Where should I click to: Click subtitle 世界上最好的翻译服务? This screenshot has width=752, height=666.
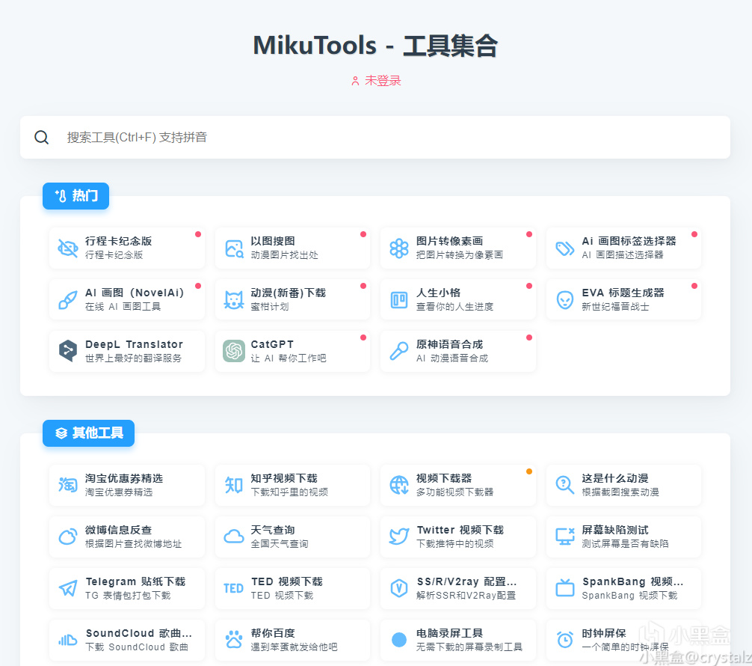(133, 358)
